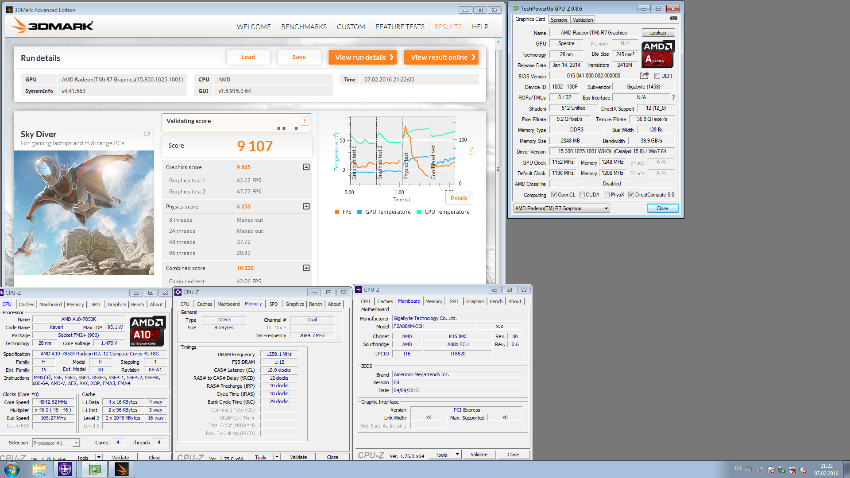850x478 pixels.
Task: Open the Windows Start menu
Action: (x=12, y=469)
